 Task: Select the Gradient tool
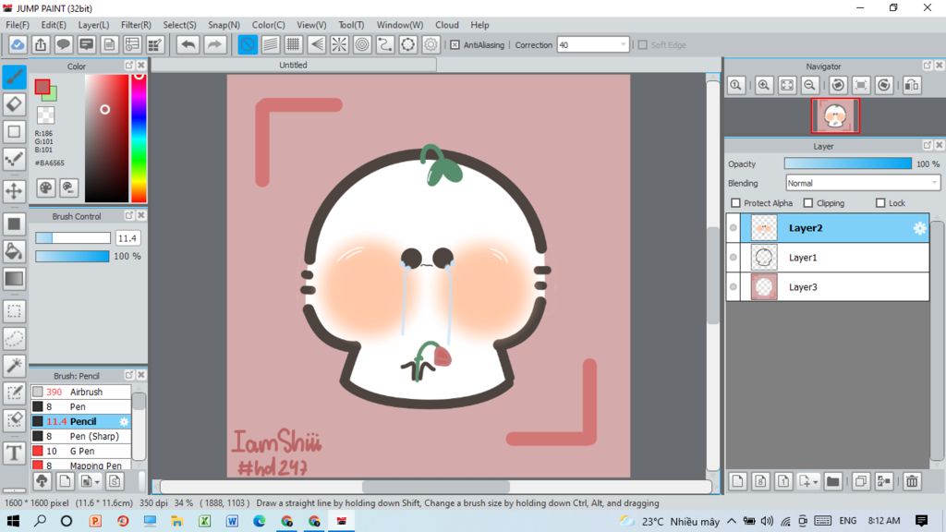[x=14, y=279]
